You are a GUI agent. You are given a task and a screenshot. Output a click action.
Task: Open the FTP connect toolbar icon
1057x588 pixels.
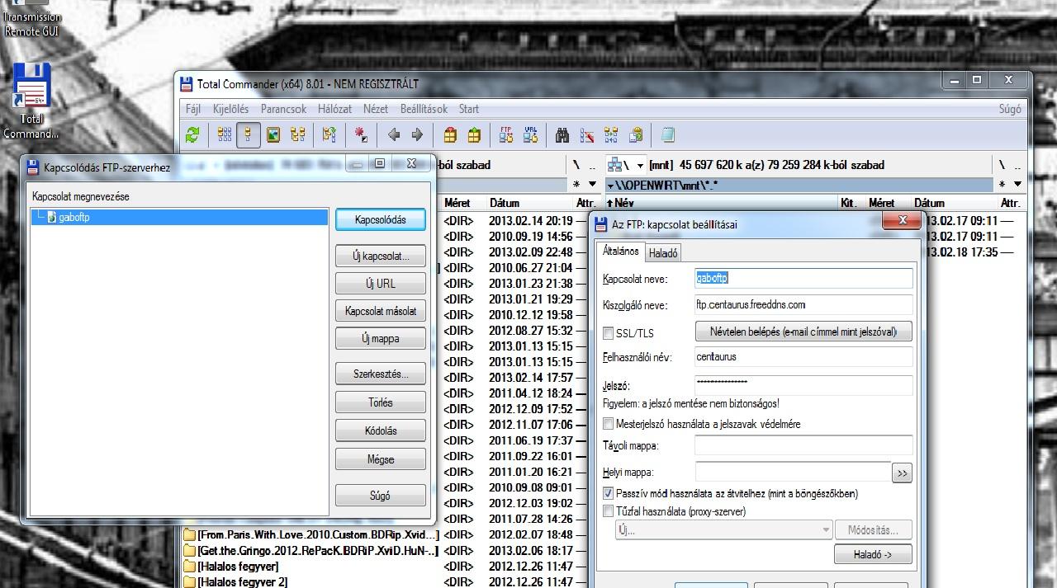506,134
